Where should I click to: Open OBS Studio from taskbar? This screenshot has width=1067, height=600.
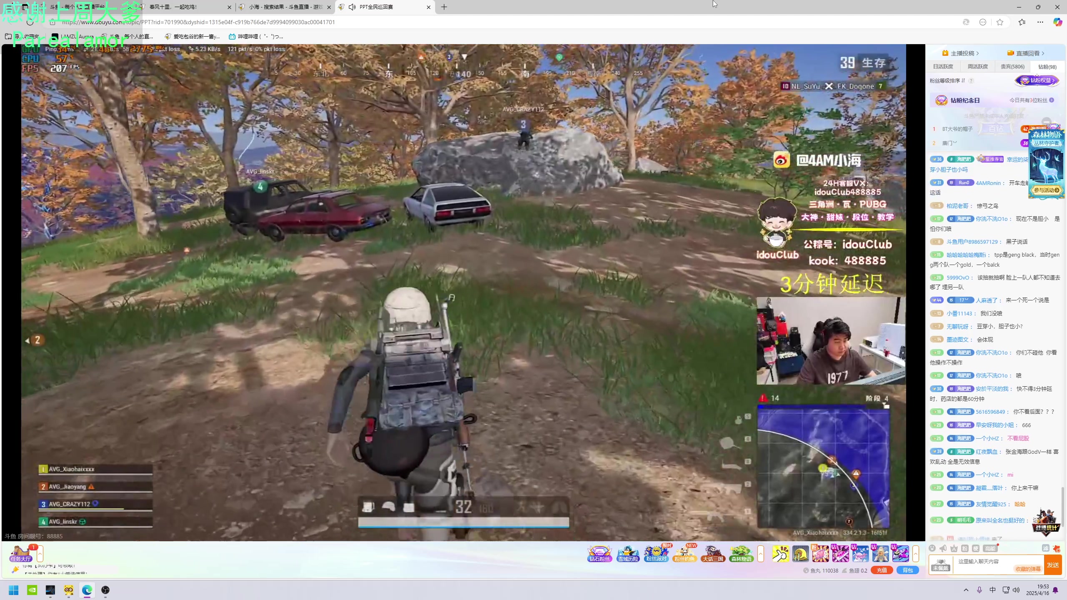click(x=105, y=590)
